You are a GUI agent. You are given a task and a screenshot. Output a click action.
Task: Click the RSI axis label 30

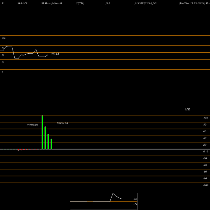[x=3, y=62]
